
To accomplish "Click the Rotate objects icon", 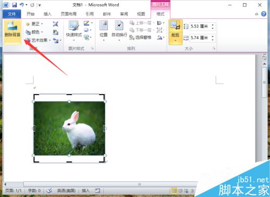I will coord(159,37).
